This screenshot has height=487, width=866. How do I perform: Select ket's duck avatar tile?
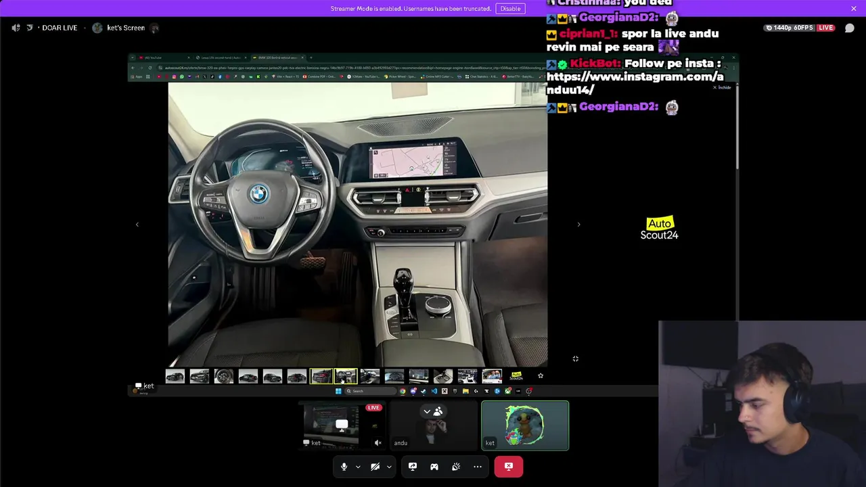[x=525, y=425]
